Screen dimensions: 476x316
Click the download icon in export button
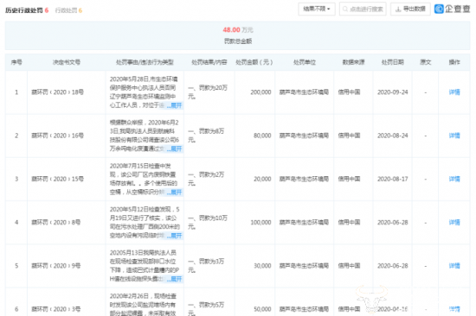point(398,9)
